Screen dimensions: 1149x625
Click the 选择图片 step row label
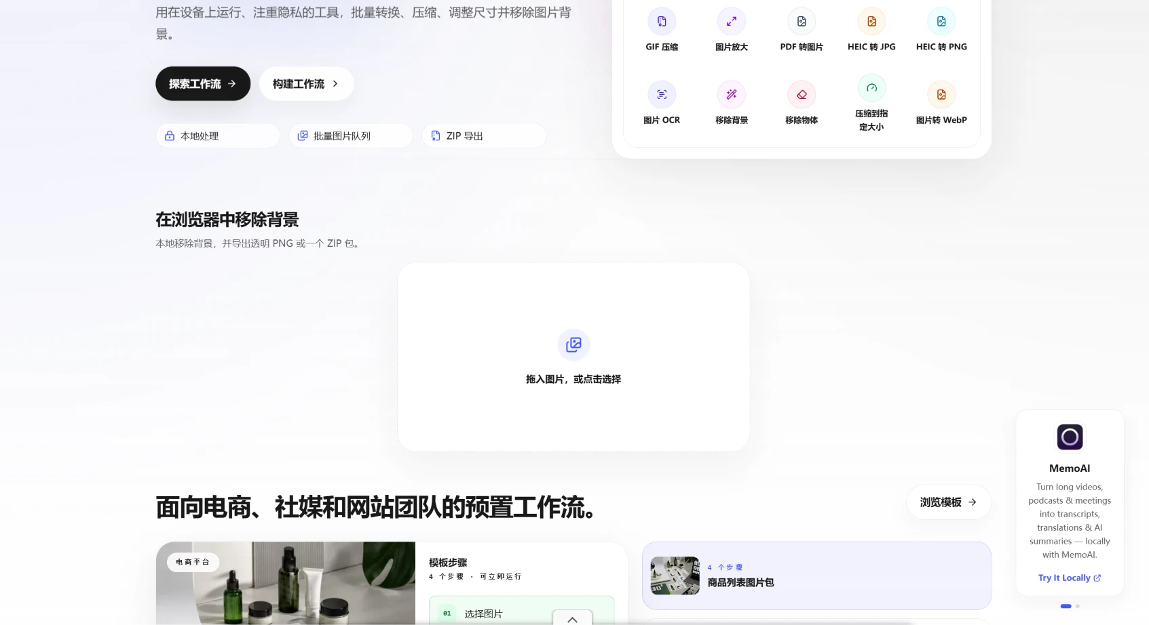(x=483, y=613)
